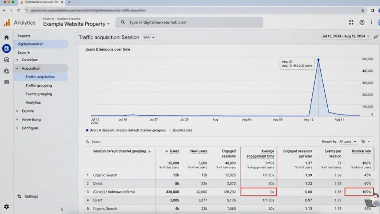Click the Type in 'digitalmarketerhub.com' search field
This screenshot has width=380, height=214.
[189, 22]
